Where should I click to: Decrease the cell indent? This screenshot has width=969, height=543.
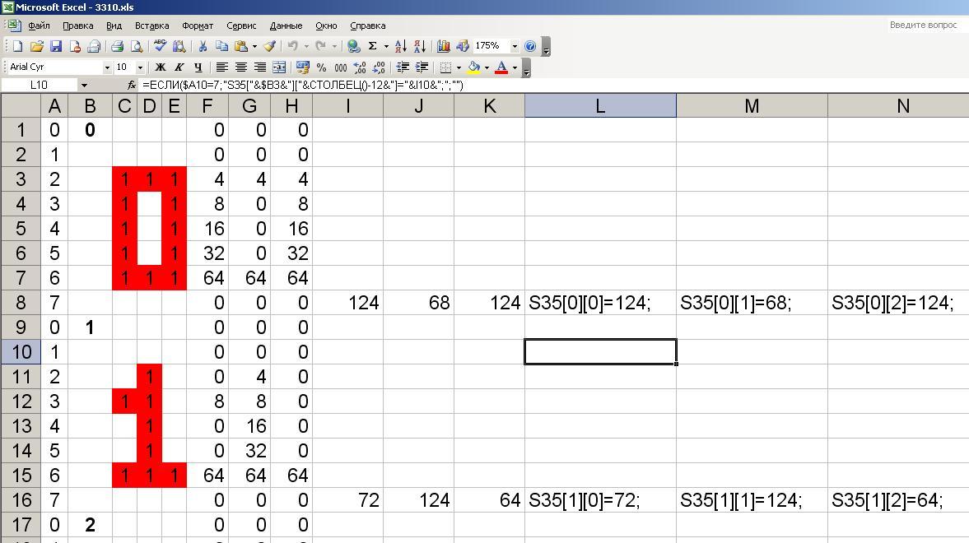[403, 67]
